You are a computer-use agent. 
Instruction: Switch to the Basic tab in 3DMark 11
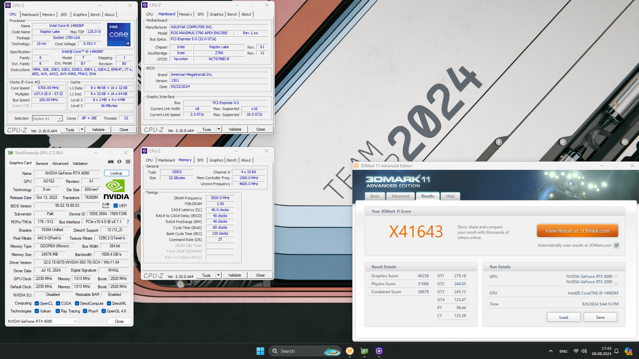[375, 196]
